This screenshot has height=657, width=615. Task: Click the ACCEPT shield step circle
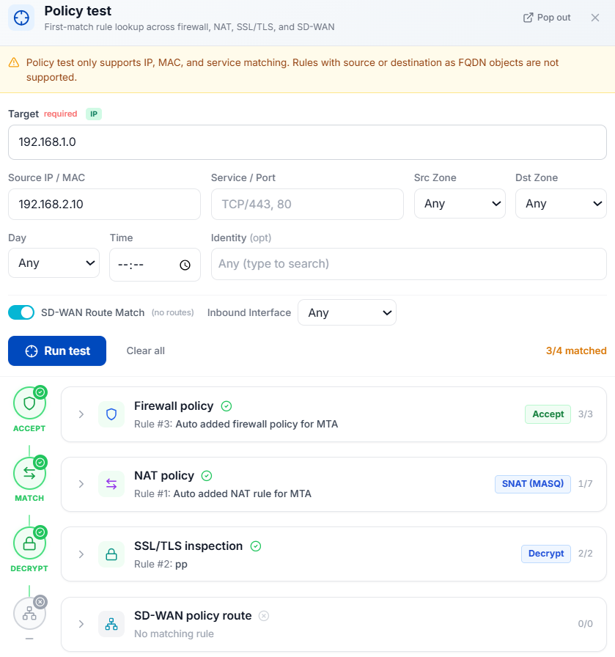(x=29, y=403)
